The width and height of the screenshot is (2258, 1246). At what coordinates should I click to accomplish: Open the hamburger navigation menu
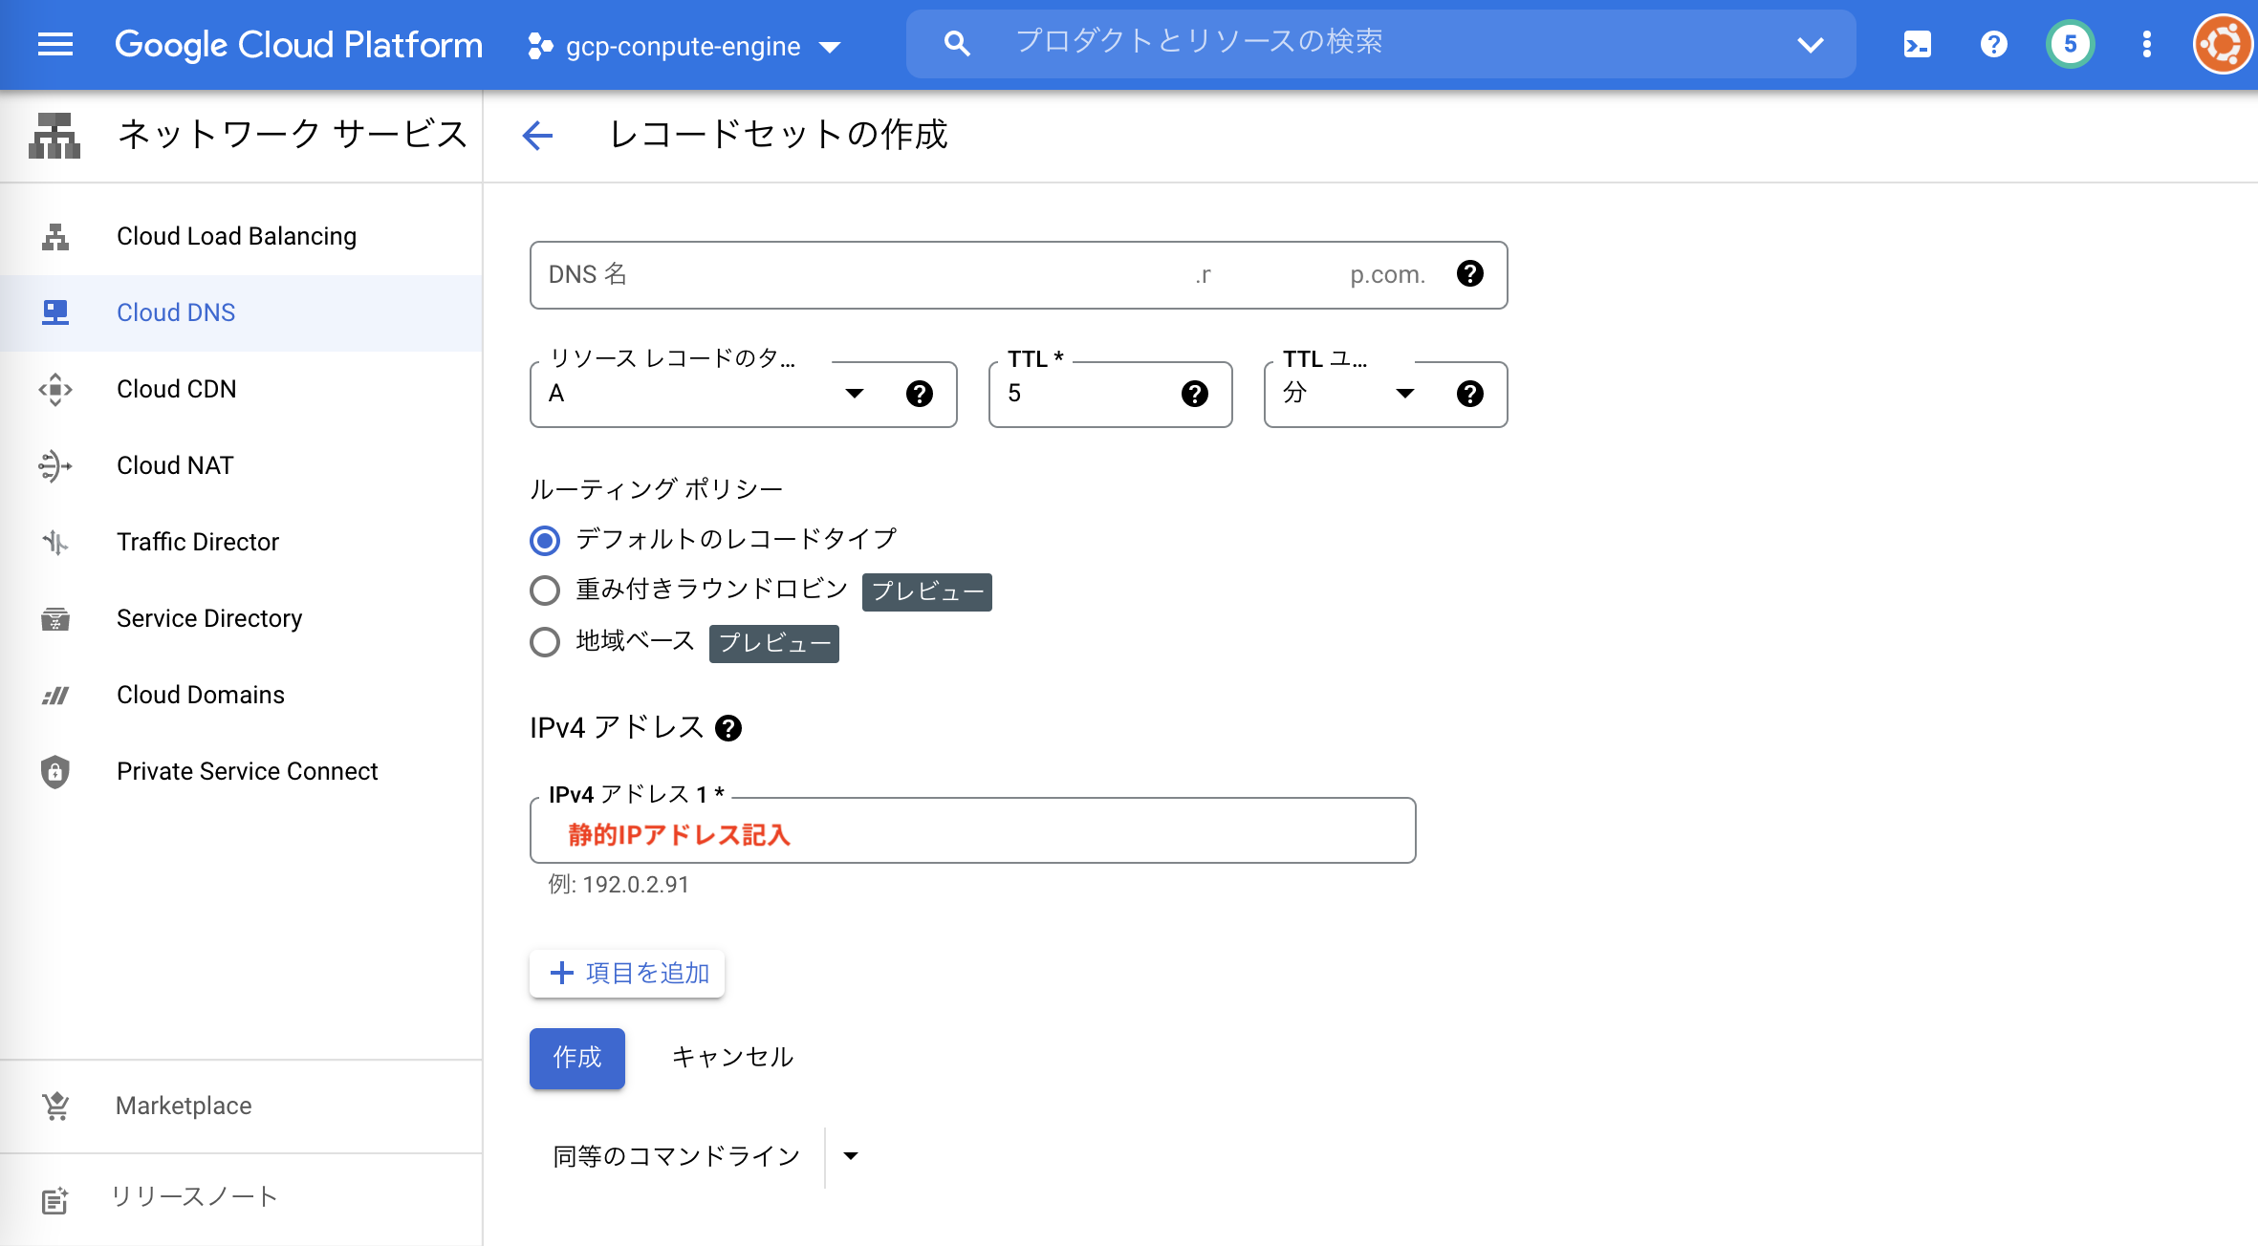[55, 44]
